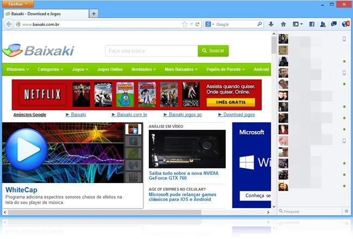Expand the Jogos menu

(x=80, y=70)
